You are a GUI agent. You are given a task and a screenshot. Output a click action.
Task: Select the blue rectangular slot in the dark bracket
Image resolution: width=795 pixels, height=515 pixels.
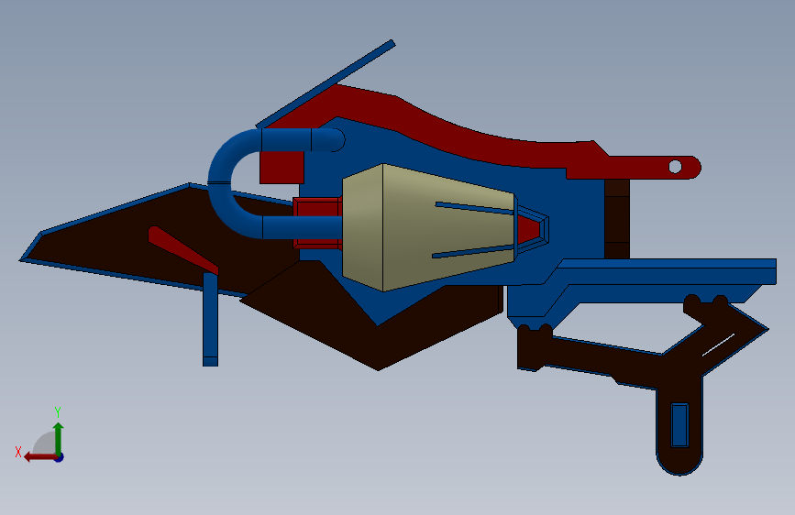679,425
